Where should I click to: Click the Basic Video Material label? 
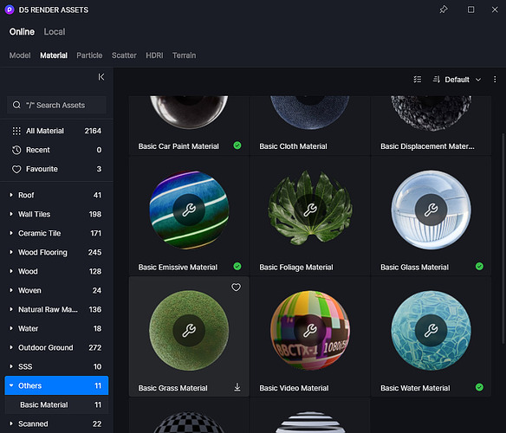coord(294,388)
